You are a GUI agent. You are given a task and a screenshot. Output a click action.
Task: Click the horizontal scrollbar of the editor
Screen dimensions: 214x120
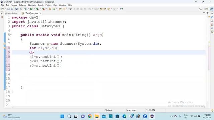coord(108,107)
